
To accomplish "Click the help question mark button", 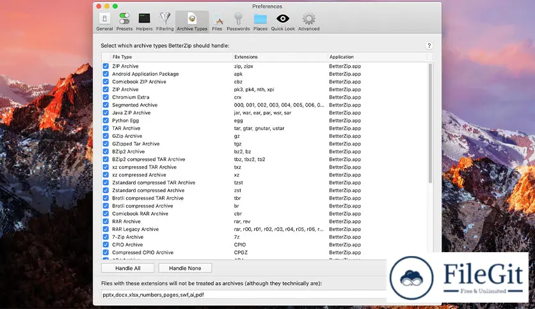I will click(429, 45).
